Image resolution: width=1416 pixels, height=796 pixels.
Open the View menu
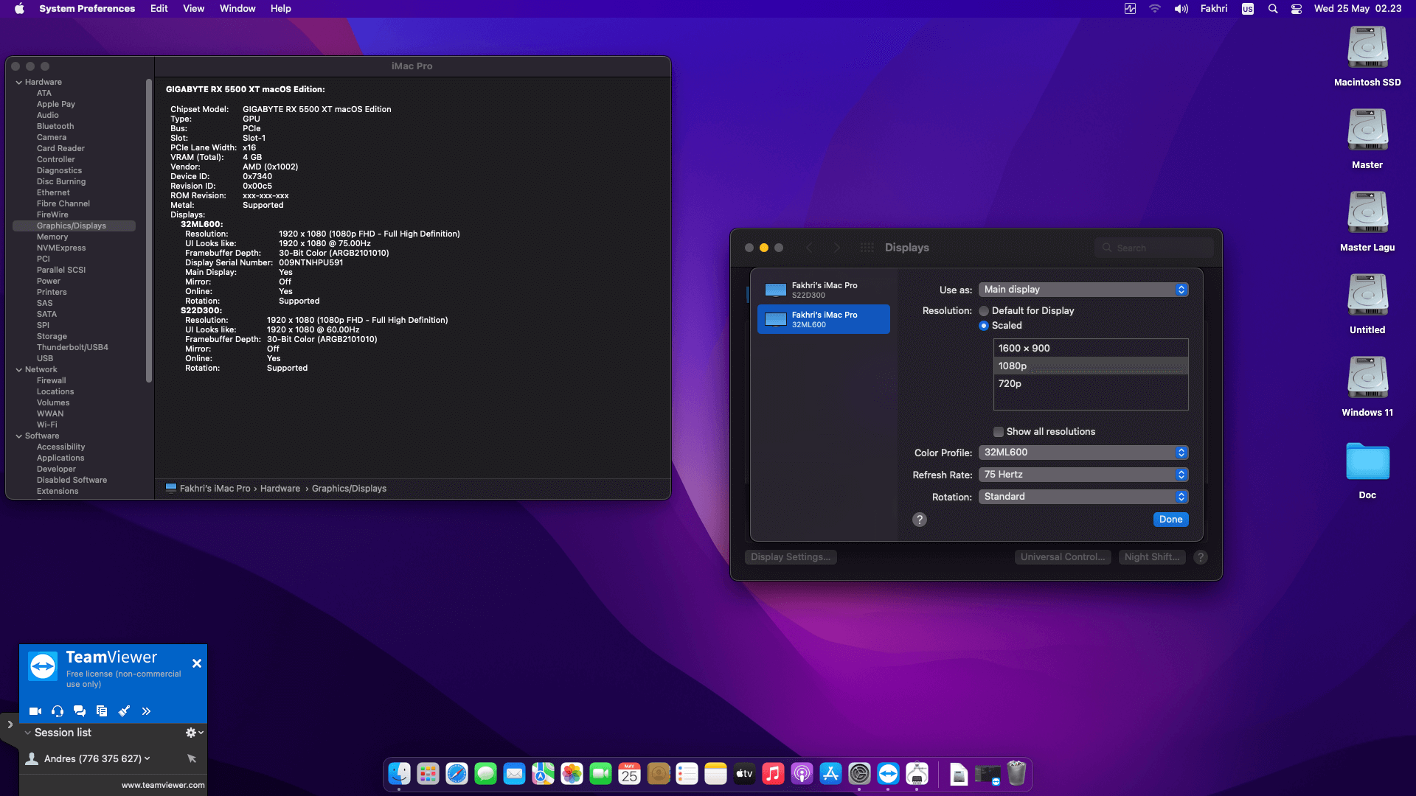click(193, 9)
